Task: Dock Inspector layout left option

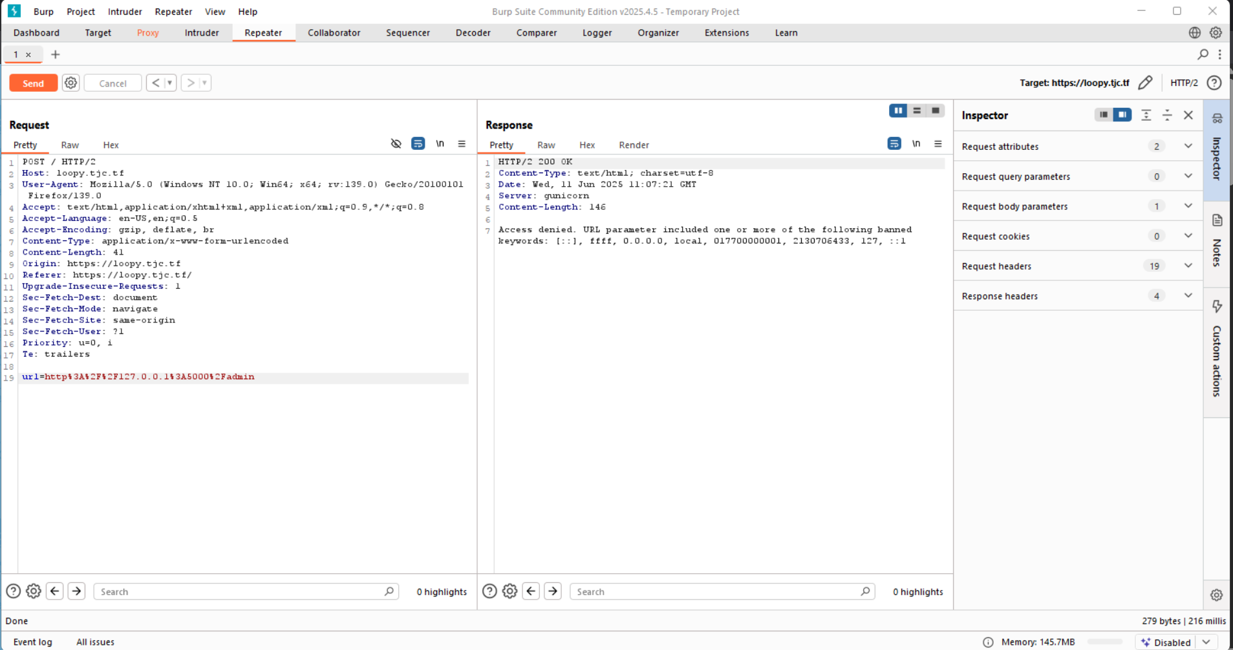Action: point(1104,114)
